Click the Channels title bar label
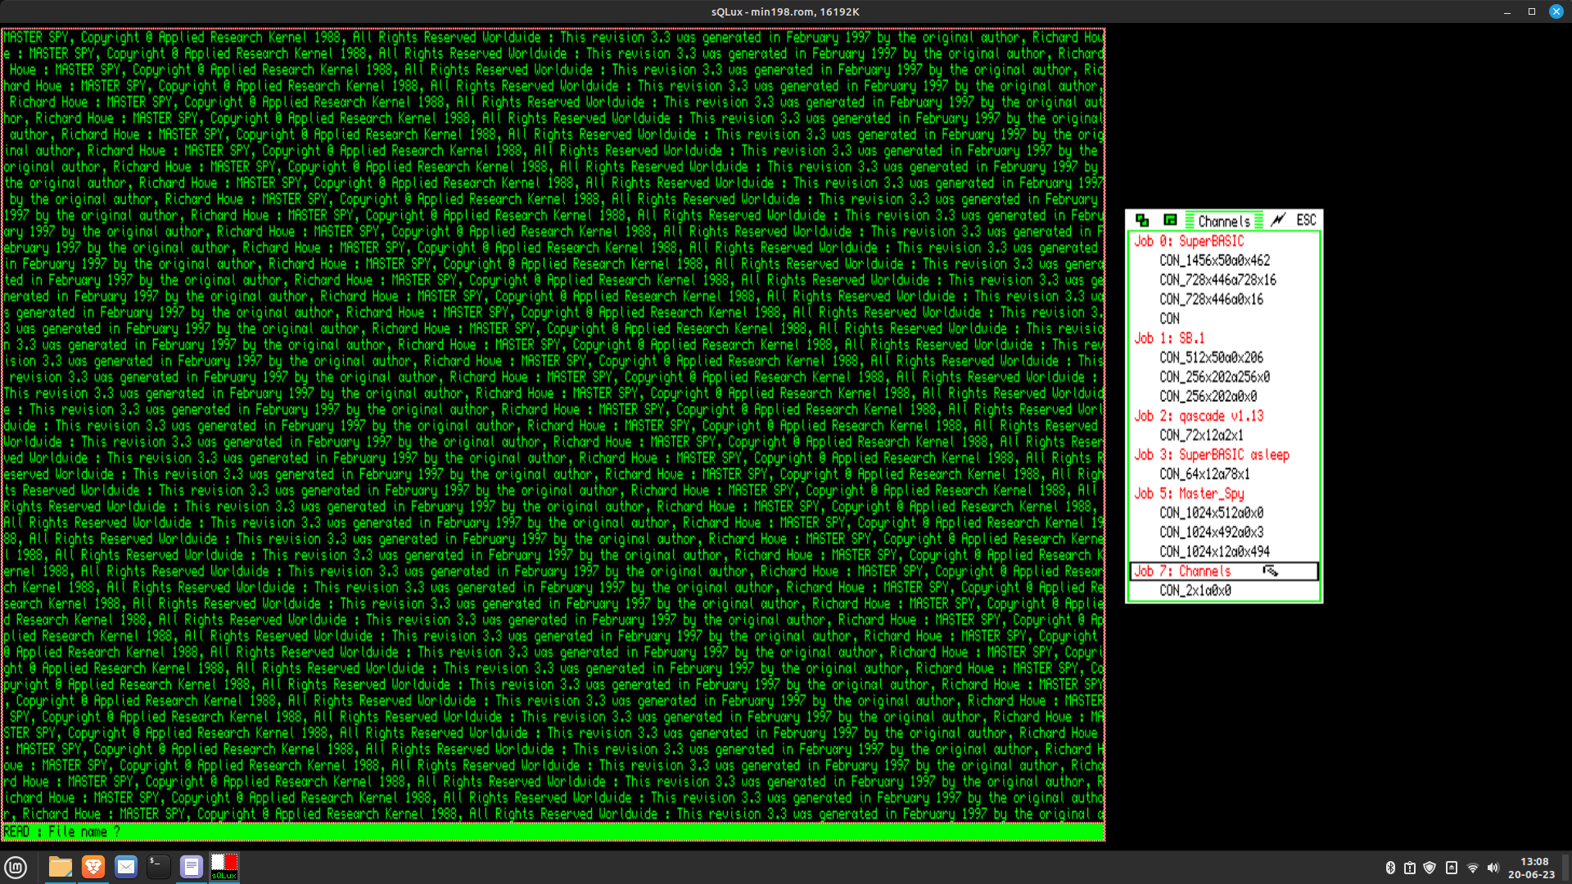 click(1224, 221)
